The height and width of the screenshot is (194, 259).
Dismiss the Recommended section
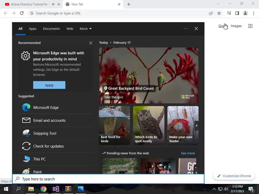click(x=91, y=43)
